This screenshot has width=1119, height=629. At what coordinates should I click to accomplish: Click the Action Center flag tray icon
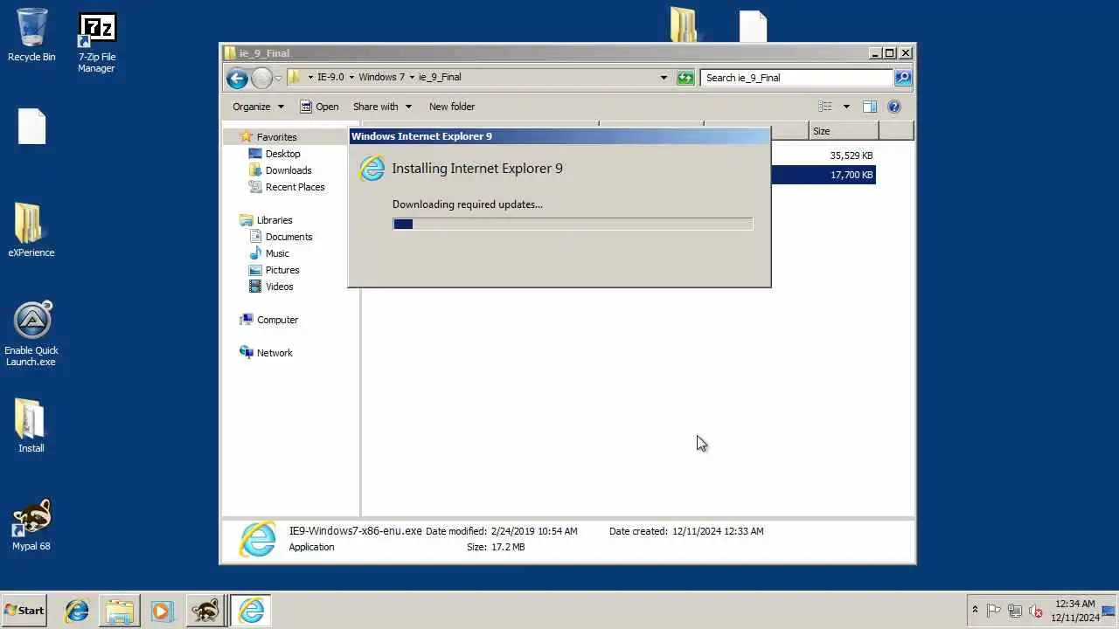click(994, 611)
